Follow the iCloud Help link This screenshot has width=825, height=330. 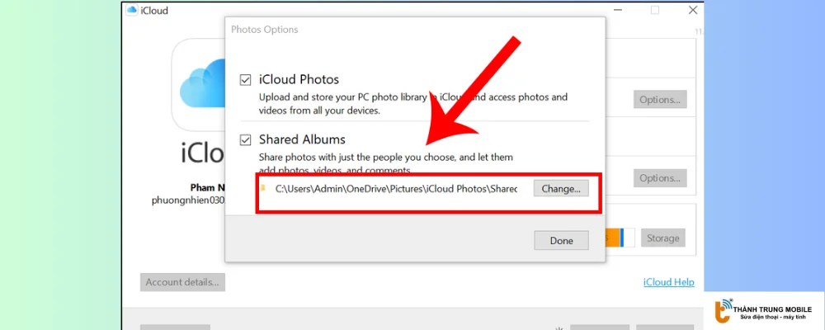[x=668, y=282]
